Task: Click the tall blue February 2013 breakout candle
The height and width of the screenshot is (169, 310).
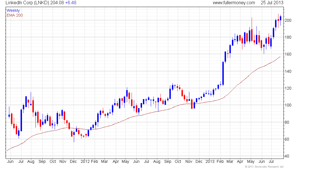Action: (223, 73)
